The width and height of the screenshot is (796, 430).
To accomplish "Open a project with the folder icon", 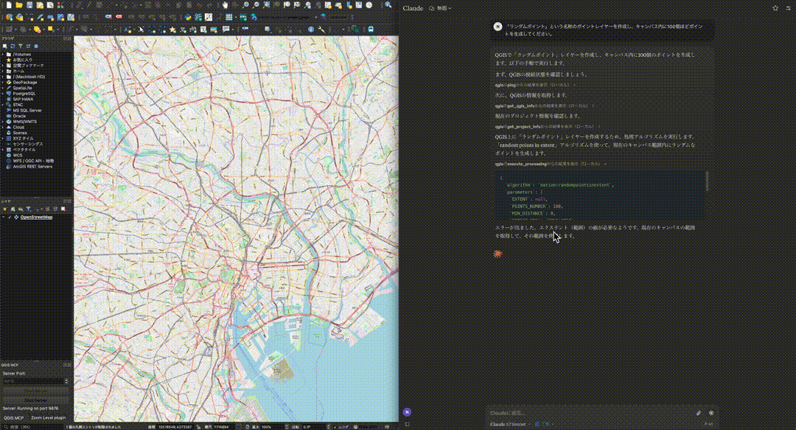I will coord(18,5).
